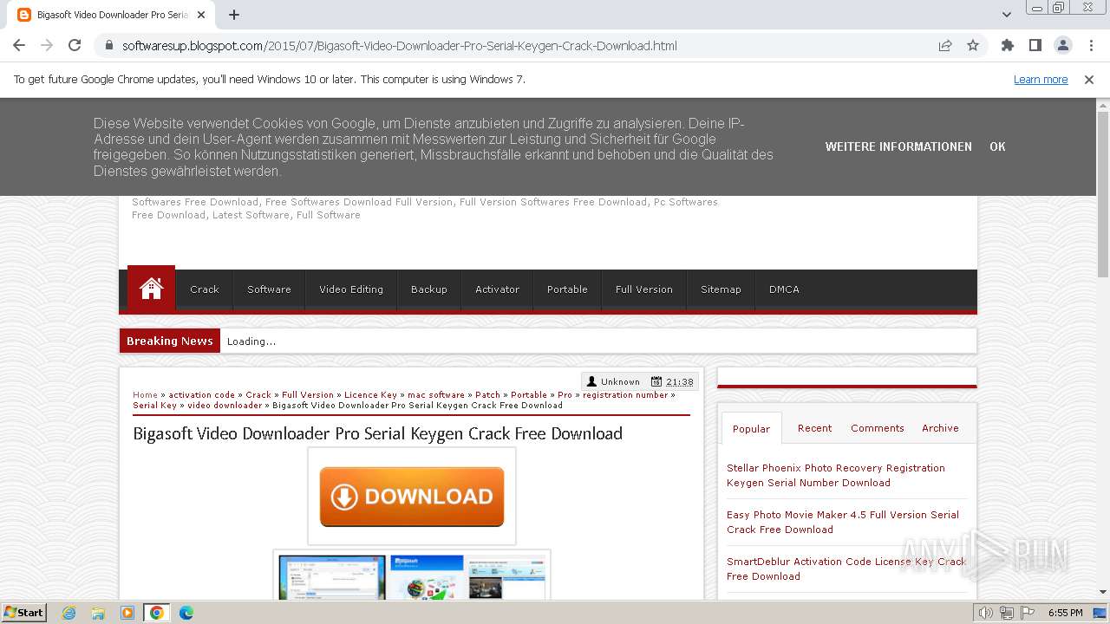
Task: Open the Chrome three-dot menu
Action: click(x=1091, y=46)
